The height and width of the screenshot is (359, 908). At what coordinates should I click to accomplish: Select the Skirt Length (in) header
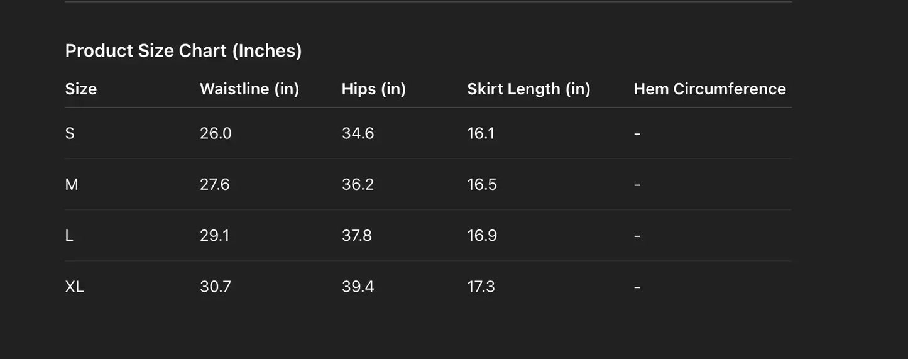pos(528,89)
